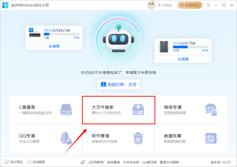Open 文件夹加密 recommended app link
The height and width of the screenshot is (167, 237).
(x=131, y=162)
